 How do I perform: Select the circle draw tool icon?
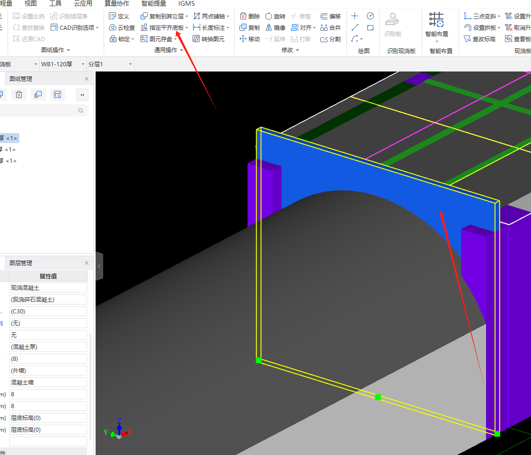coord(371,16)
